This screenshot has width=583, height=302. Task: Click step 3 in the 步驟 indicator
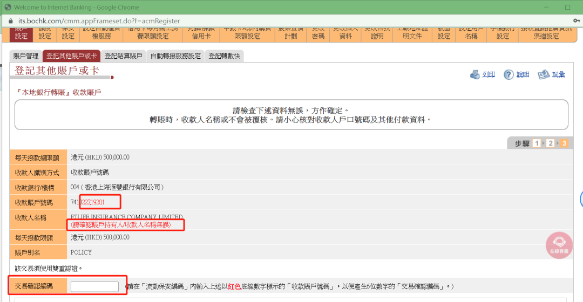pos(564,143)
